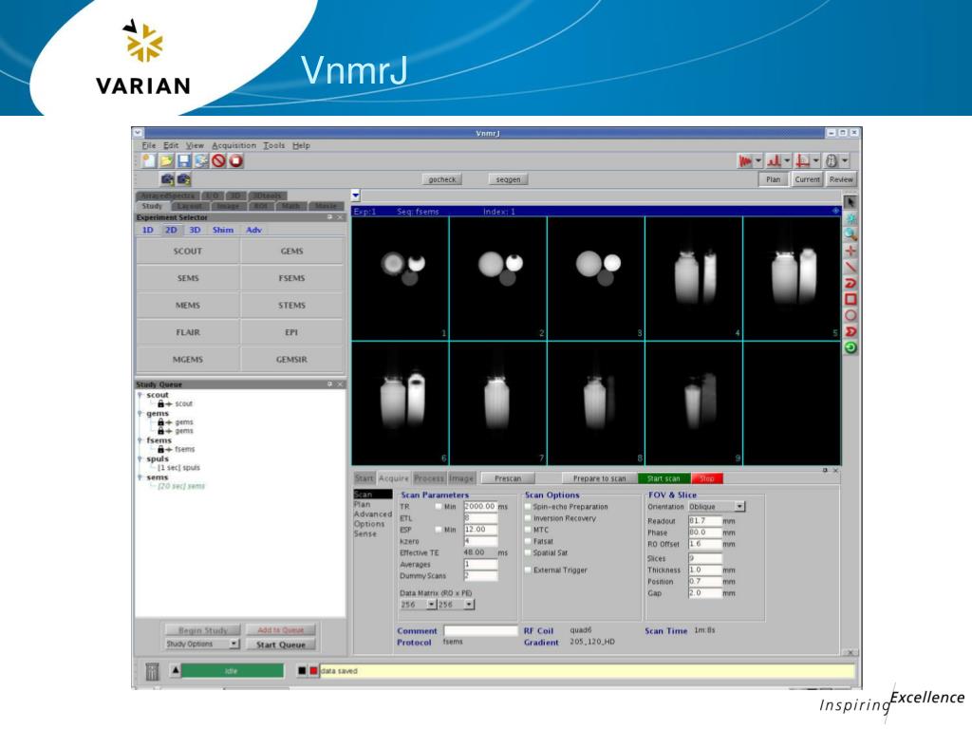Click the brain image toolbar icon
The height and width of the screenshot is (729, 972).
tap(832, 161)
